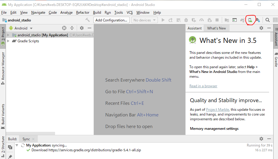Click the Add Configuration button
The image size is (278, 159).
point(111,20)
